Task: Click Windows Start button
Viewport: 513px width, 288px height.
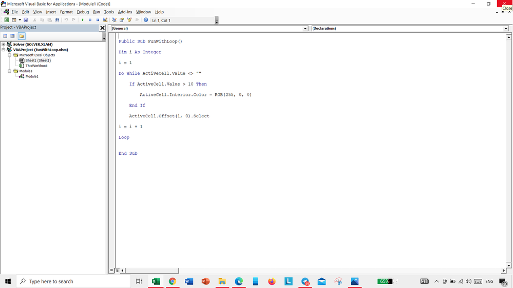Action: pos(8,281)
